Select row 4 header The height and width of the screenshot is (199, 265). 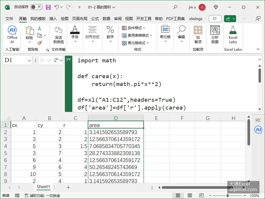click(5, 146)
